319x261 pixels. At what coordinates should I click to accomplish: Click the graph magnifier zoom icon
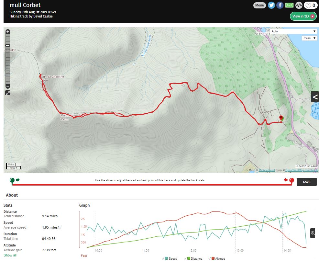(313, 233)
